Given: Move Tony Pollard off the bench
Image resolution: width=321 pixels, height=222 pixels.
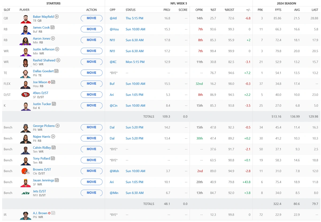Looking at the screenshot, I should click(91, 160).
